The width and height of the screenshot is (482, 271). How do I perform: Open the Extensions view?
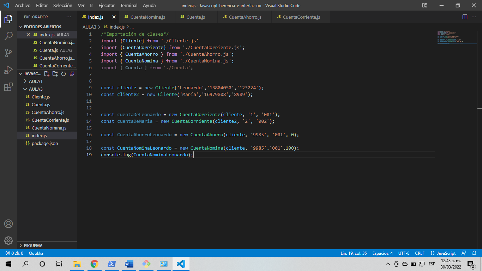[x=8, y=87]
